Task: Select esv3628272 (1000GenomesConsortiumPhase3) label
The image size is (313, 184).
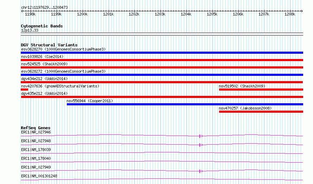Action: pos(63,71)
